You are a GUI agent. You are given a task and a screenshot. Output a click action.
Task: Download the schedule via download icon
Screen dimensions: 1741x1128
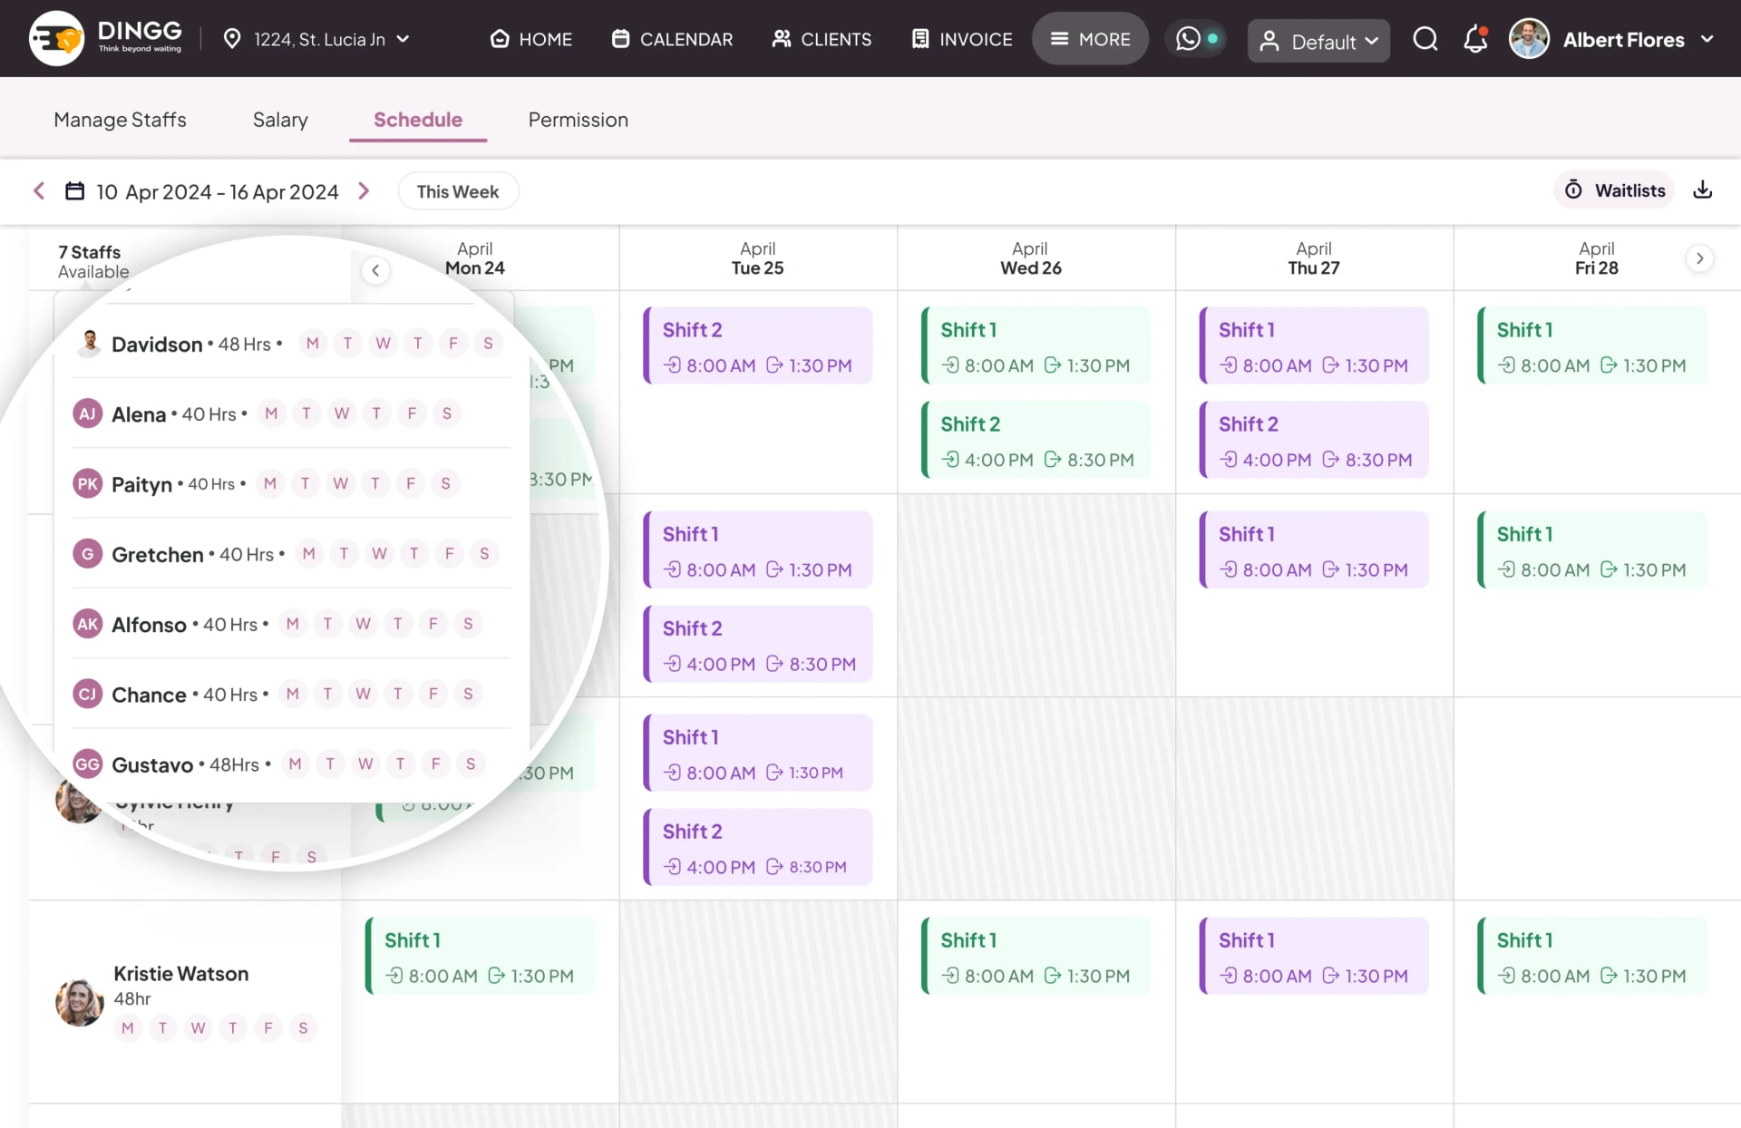(x=1702, y=190)
